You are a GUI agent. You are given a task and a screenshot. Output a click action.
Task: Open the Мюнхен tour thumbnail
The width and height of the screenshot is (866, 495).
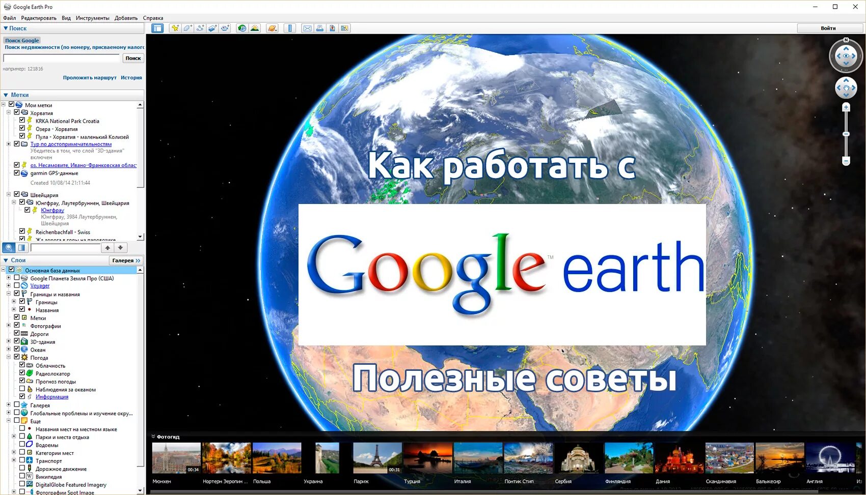click(x=176, y=458)
